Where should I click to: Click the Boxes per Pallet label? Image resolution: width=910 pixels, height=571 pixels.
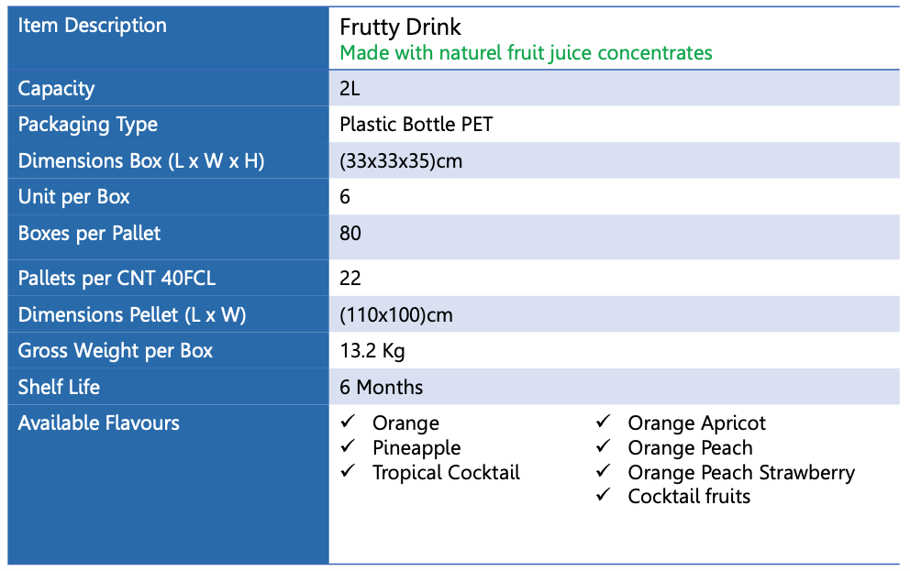(x=89, y=234)
